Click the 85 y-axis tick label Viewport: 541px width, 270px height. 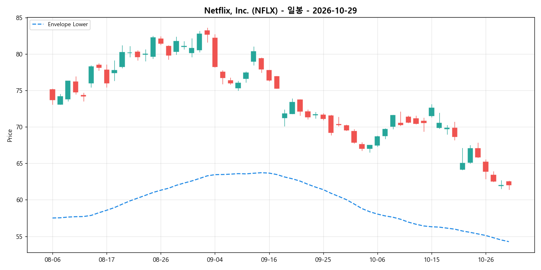click(x=19, y=18)
